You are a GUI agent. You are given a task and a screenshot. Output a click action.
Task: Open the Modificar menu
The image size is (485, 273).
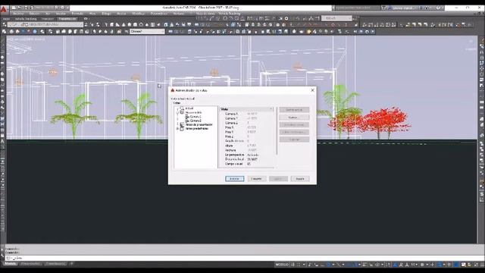tap(138, 14)
